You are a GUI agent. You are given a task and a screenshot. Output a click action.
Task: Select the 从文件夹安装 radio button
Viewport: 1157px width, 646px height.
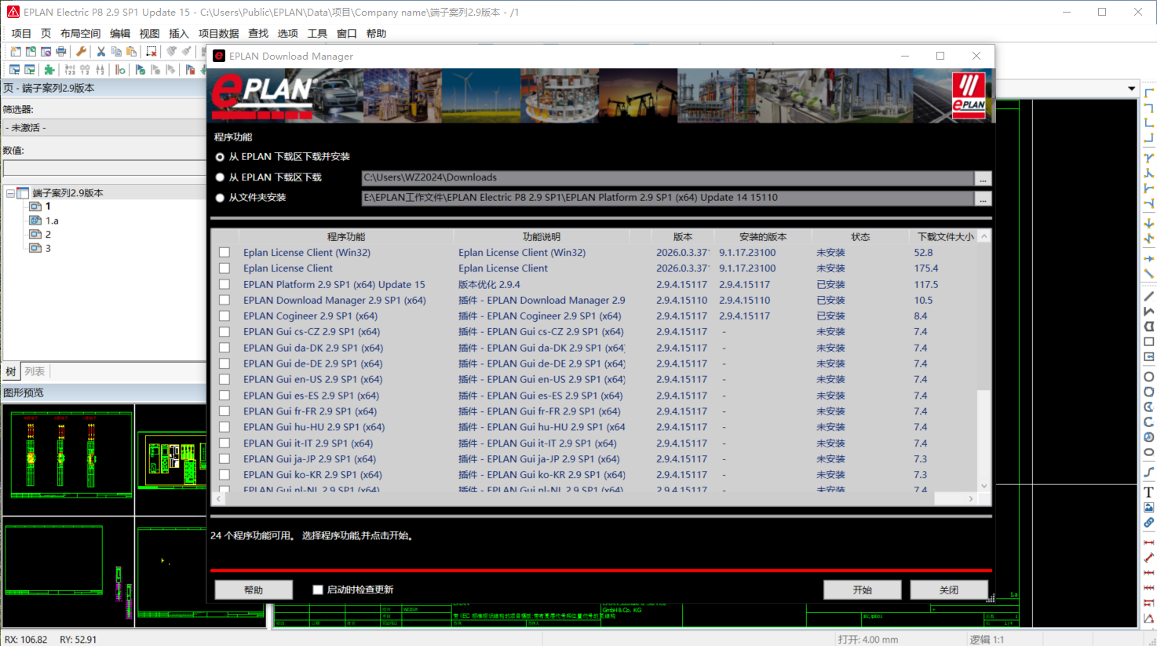(x=220, y=198)
